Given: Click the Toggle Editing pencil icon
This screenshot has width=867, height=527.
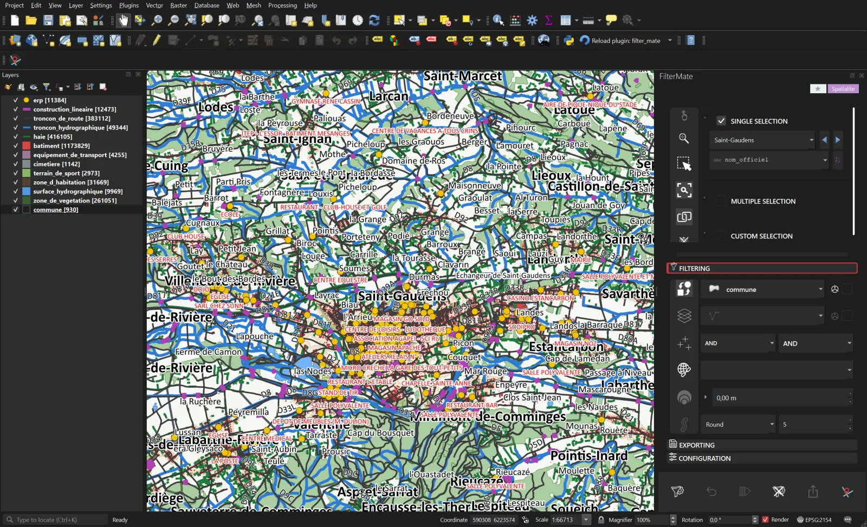Looking at the screenshot, I should (x=157, y=40).
